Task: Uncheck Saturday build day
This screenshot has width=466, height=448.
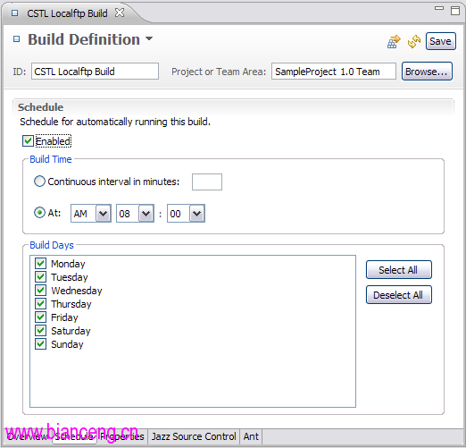Action: pos(40,330)
